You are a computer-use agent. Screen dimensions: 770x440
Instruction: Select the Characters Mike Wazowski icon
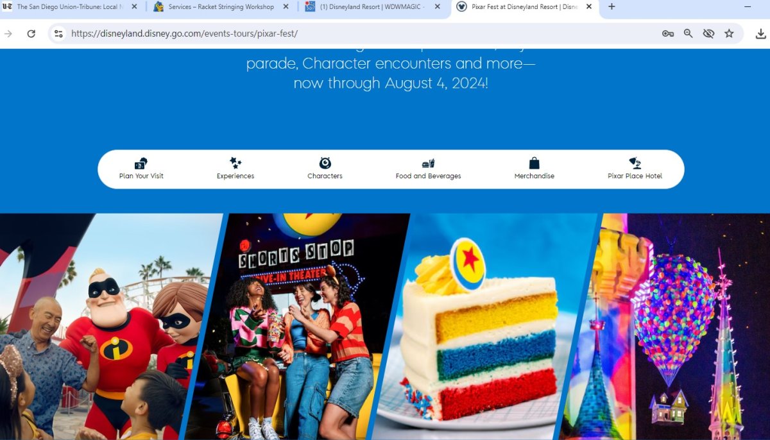(x=325, y=163)
